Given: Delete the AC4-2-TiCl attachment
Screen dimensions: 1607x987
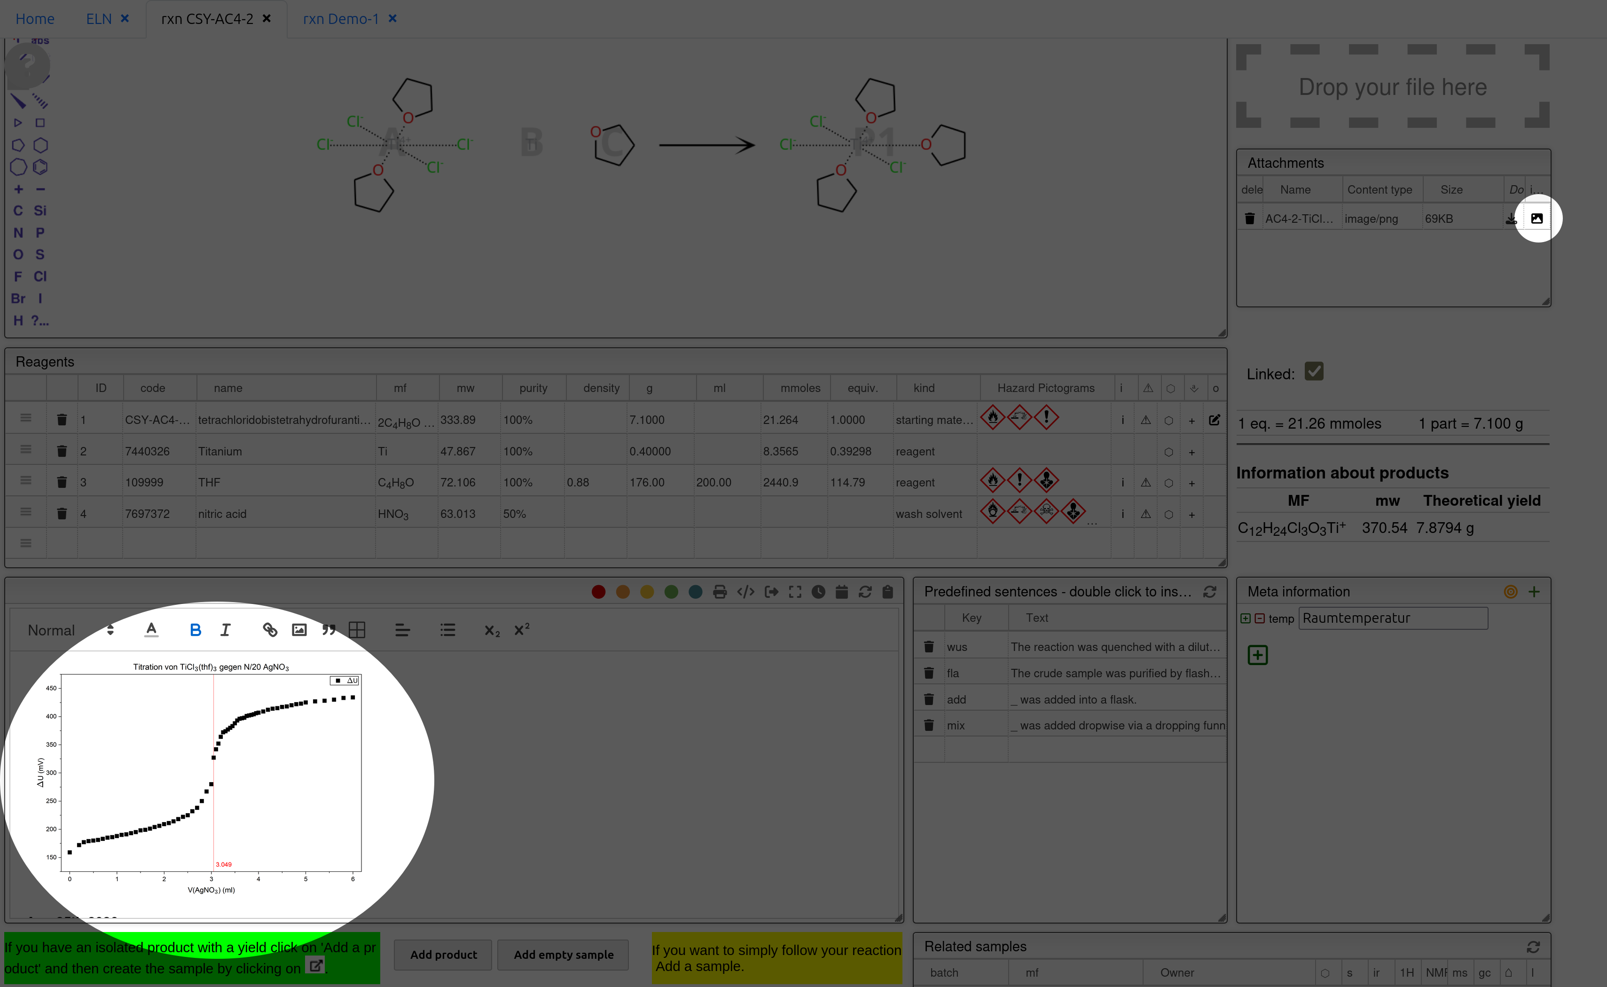Looking at the screenshot, I should pyautogui.click(x=1249, y=219).
